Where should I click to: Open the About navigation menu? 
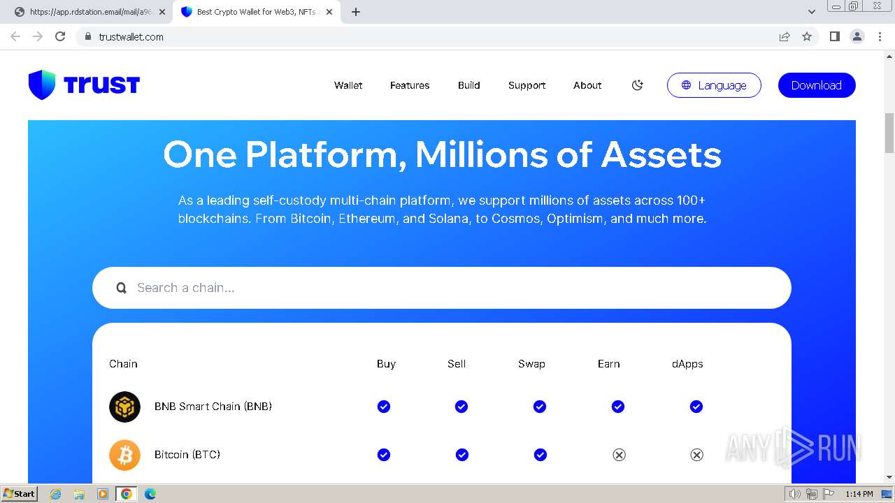point(587,85)
